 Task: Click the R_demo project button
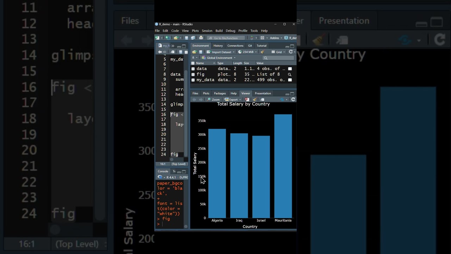point(290,38)
